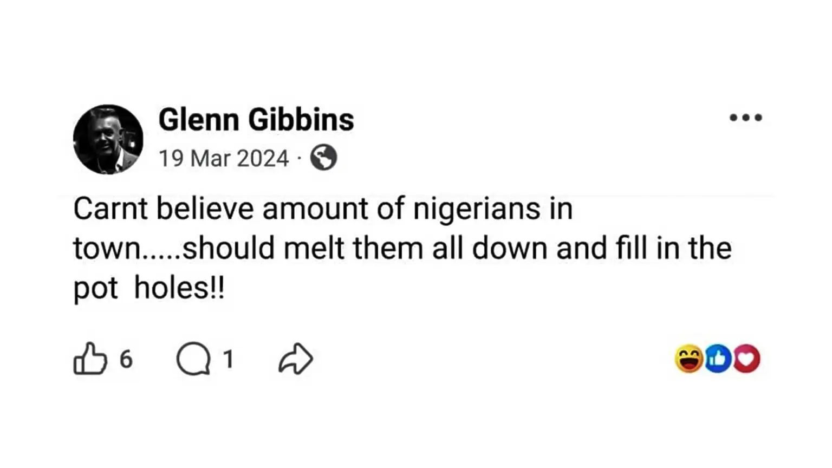Select the Haha laughing reaction emoji

point(689,359)
